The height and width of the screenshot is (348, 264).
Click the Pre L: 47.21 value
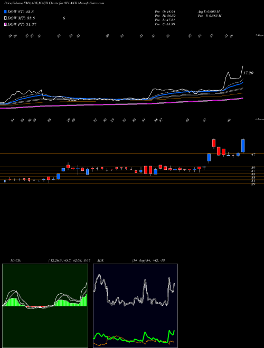(x=165, y=20)
